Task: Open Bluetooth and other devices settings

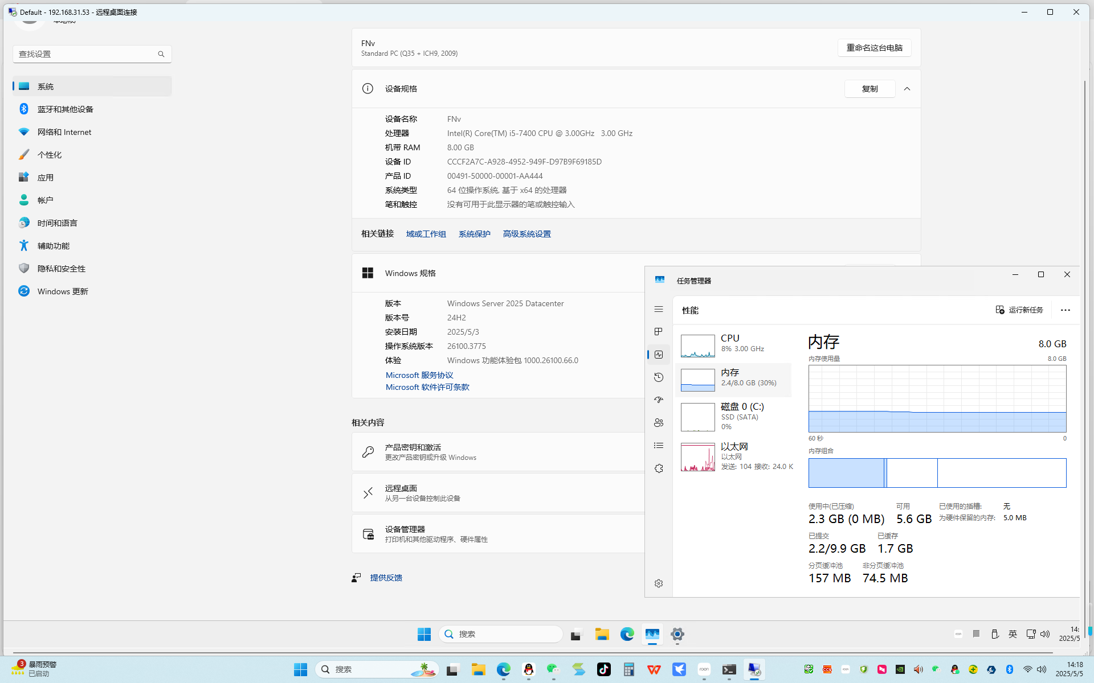Action: point(92,109)
